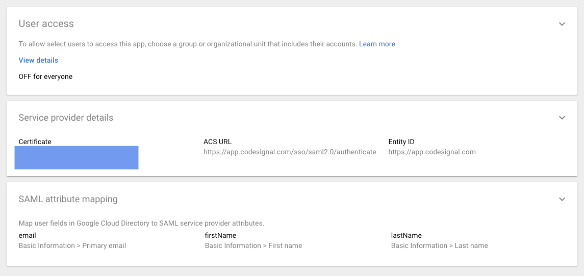
Task: Expand the Service provider details chevron
Action: (x=562, y=118)
